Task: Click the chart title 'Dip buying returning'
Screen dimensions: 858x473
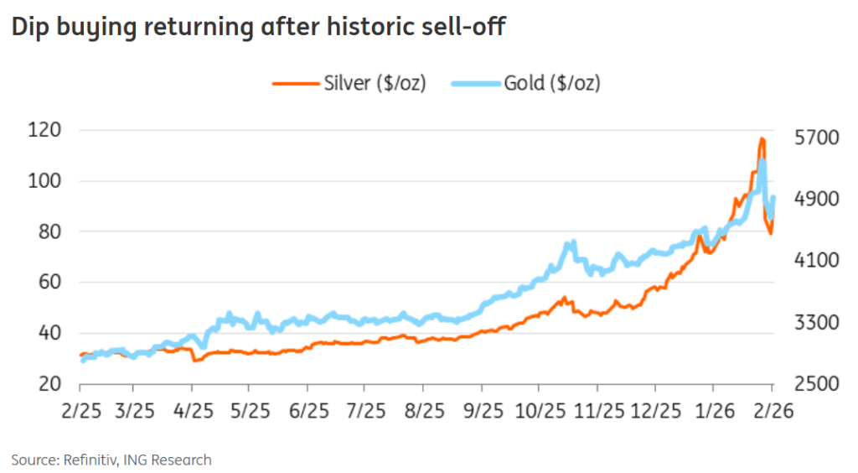Action: (257, 28)
